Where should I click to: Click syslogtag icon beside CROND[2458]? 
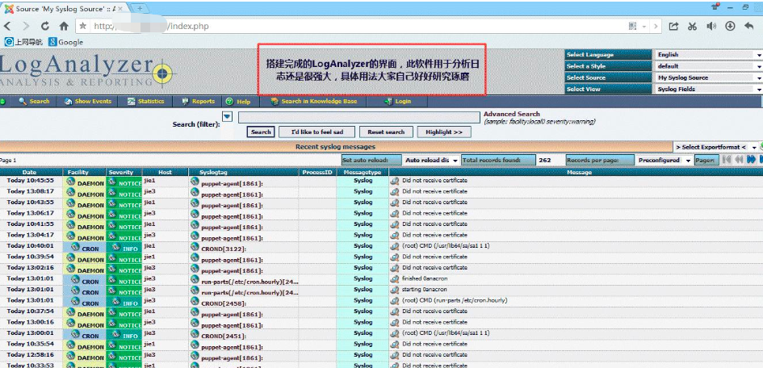coord(195,301)
